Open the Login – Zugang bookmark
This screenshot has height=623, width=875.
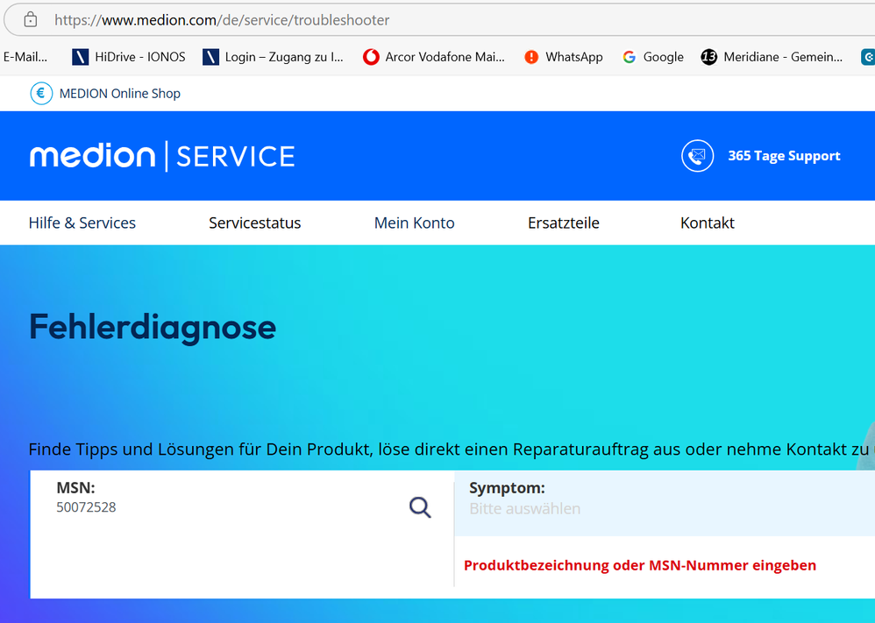pyautogui.click(x=273, y=57)
